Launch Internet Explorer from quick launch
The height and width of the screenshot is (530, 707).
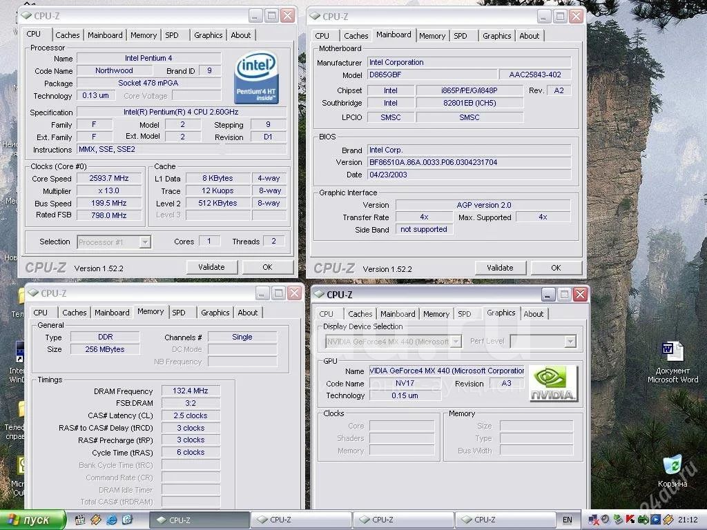(111, 520)
